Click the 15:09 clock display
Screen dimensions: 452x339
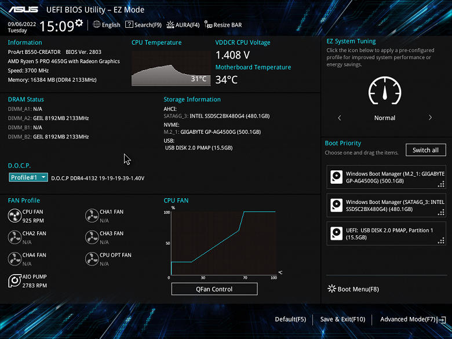[57, 26]
